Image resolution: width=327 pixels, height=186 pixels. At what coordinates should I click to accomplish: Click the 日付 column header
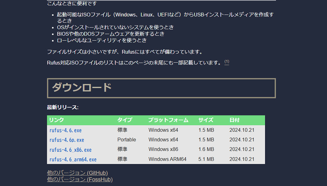coord(234,120)
